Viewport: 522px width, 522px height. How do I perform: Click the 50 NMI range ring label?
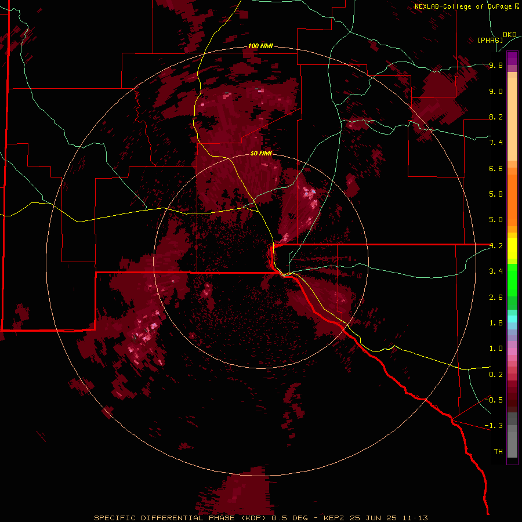click(261, 153)
